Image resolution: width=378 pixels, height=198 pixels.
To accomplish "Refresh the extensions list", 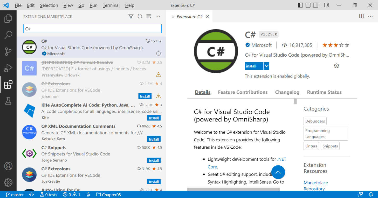I will coord(140,16).
